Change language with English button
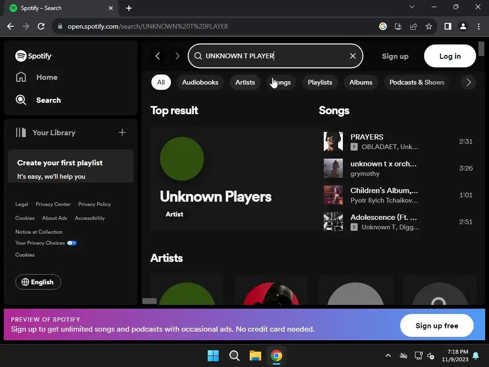Image resolution: width=489 pixels, height=367 pixels. pyautogui.click(x=38, y=282)
